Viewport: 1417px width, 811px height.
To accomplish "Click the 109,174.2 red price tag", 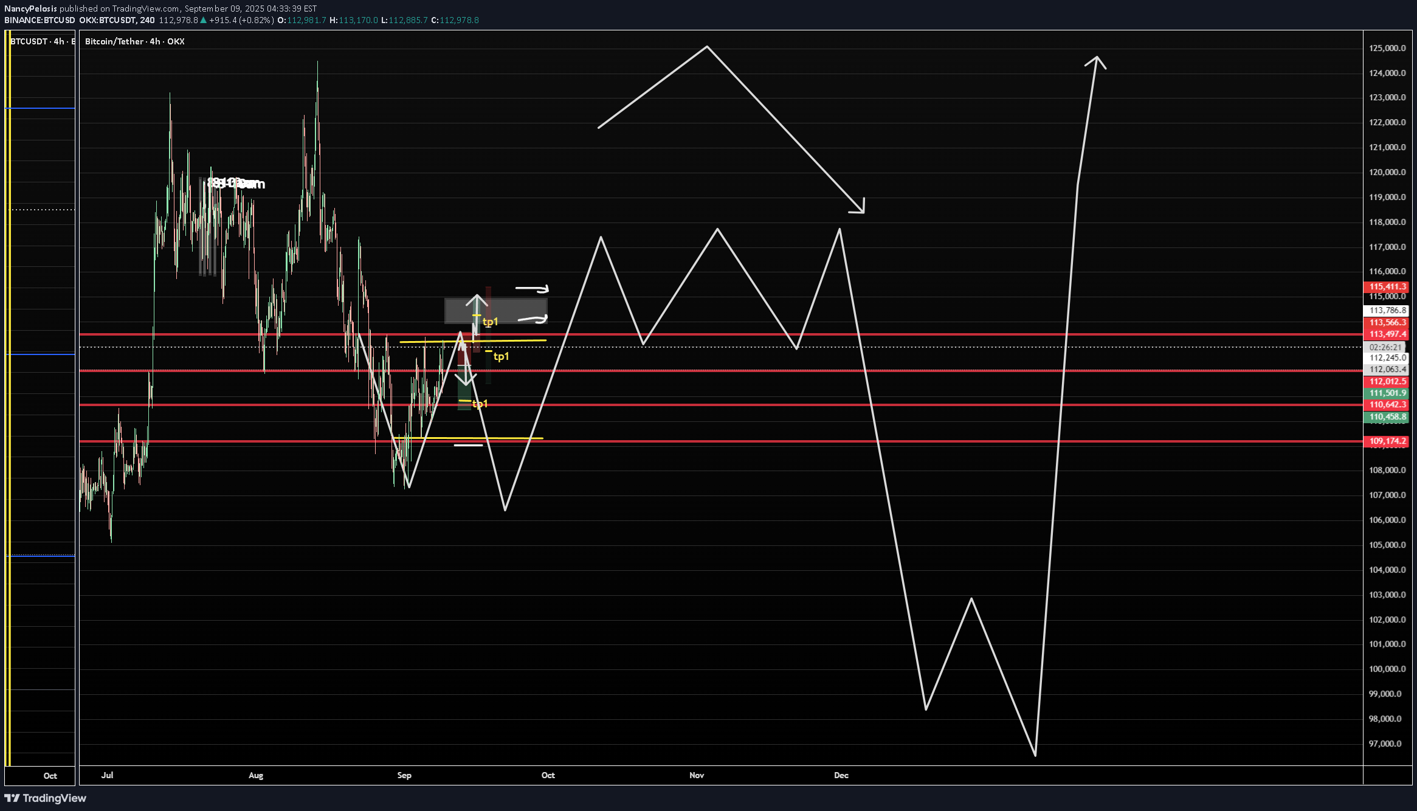I will [x=1387, y=441].
